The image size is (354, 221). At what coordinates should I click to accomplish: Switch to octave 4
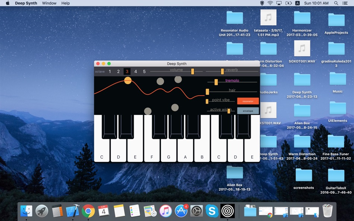click(x=136, y=71)
